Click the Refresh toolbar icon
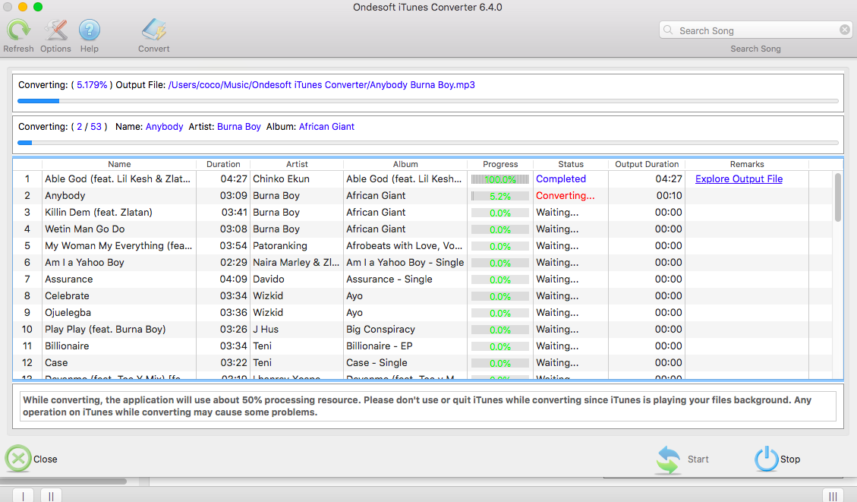This screenshot has width=857, height=502. click(18, 30)
